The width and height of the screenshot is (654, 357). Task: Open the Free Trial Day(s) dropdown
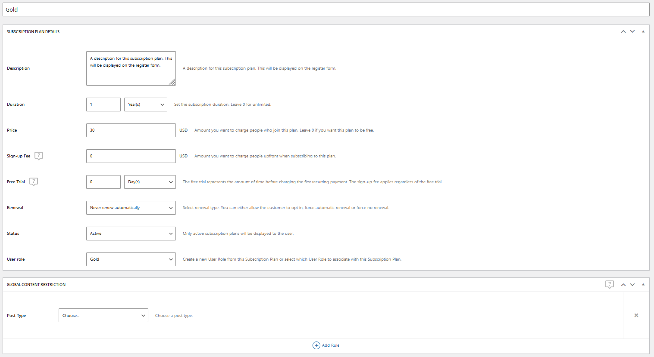pos(150,182)
